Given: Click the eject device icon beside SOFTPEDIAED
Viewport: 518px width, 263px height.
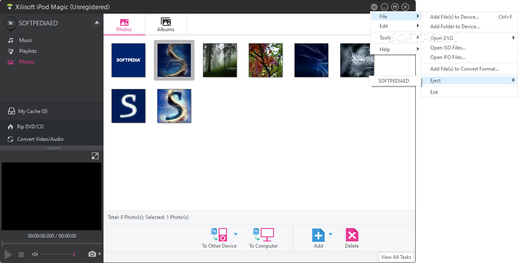Looking at the screenshot, I should (x=97, y=23).
